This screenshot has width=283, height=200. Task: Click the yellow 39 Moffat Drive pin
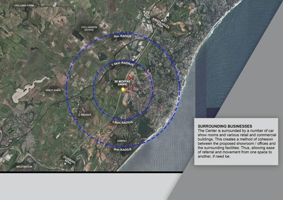pos(123,90)
